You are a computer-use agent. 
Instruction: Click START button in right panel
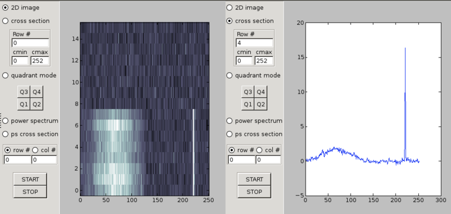(254, 180)
